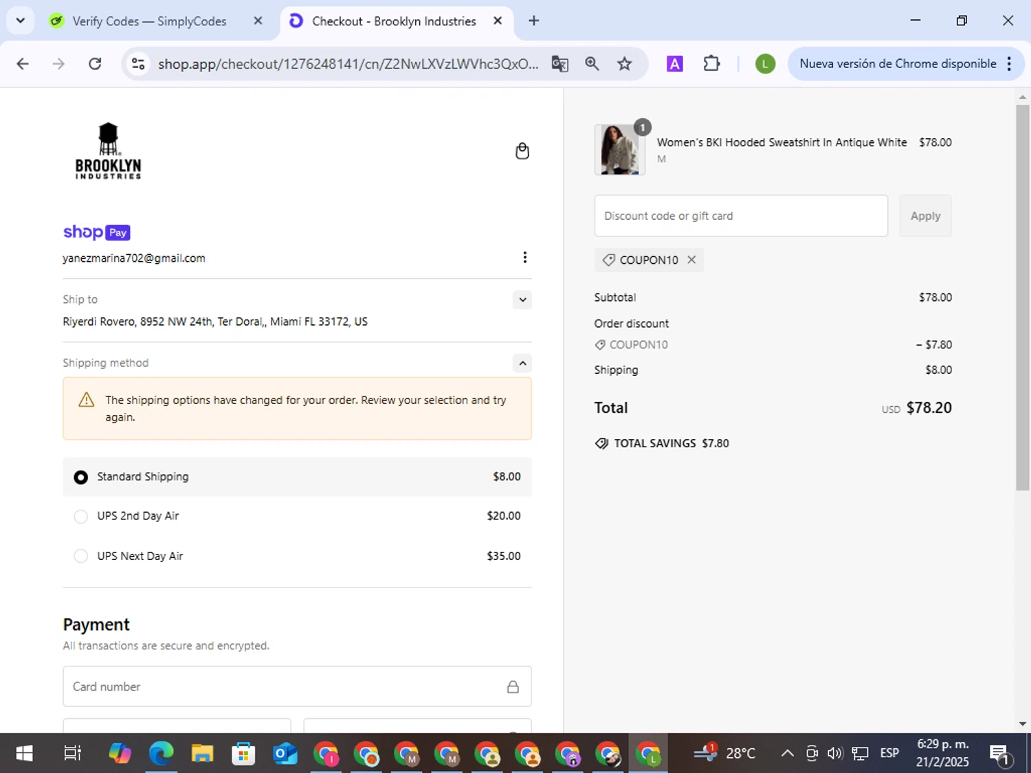Open Outlook from taskbar

[x=285, y=753]
